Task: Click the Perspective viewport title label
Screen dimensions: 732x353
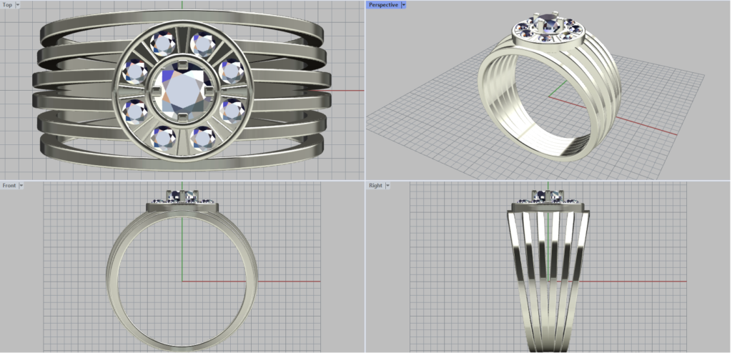Action: point(383,4)
